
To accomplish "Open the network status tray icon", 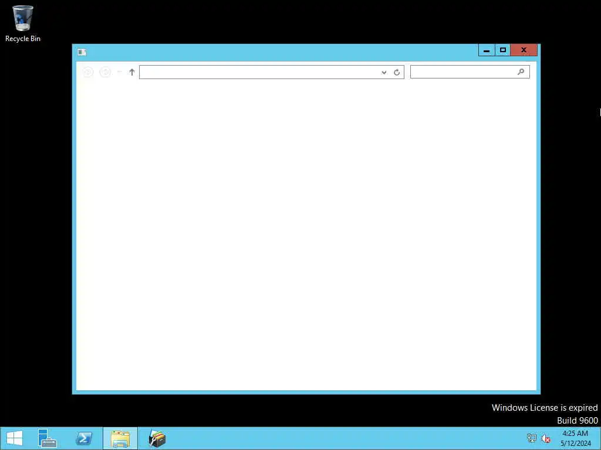I will [531, 438].
